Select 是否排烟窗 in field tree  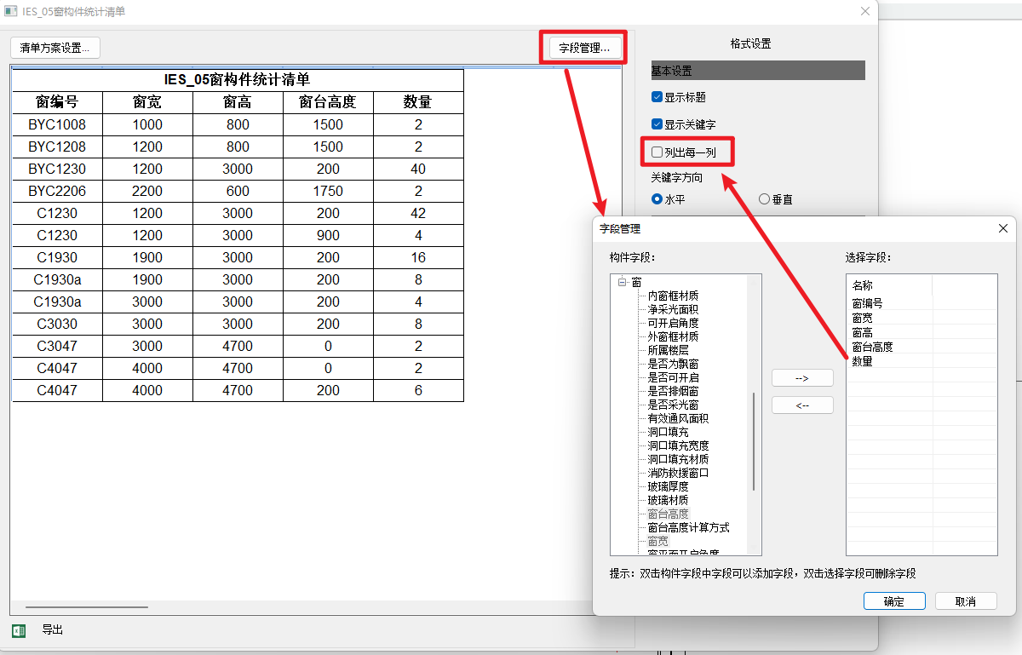673,391
